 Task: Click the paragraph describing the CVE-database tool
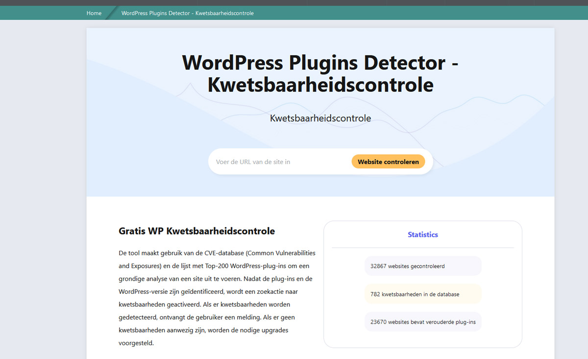pos(217,298)
